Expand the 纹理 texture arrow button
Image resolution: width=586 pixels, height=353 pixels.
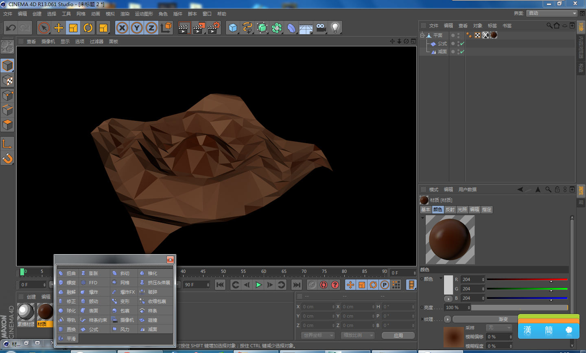click(x=448, y=319)
